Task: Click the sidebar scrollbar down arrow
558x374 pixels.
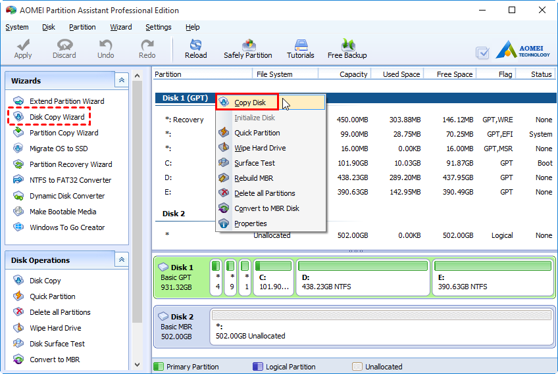Action: [138, 365]
